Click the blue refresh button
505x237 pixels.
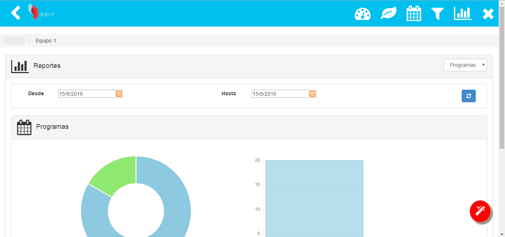pyautogui.click(x=468, y=96)
